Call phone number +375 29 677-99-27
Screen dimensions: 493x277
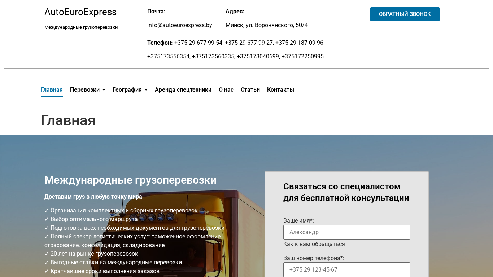249,43
